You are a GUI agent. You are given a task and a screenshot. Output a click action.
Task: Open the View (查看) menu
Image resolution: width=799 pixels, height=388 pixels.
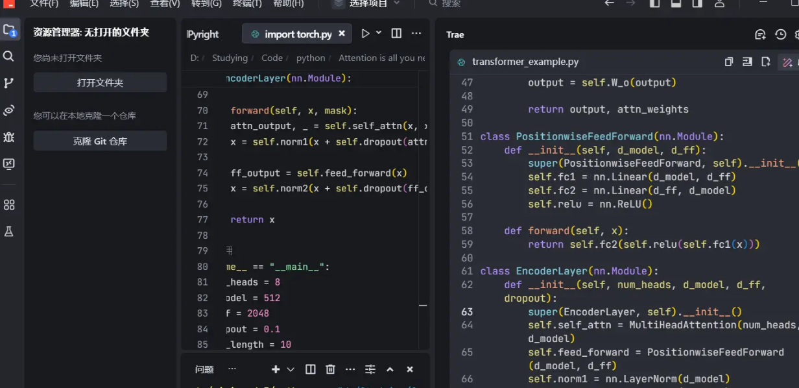[x=165, y=3]
